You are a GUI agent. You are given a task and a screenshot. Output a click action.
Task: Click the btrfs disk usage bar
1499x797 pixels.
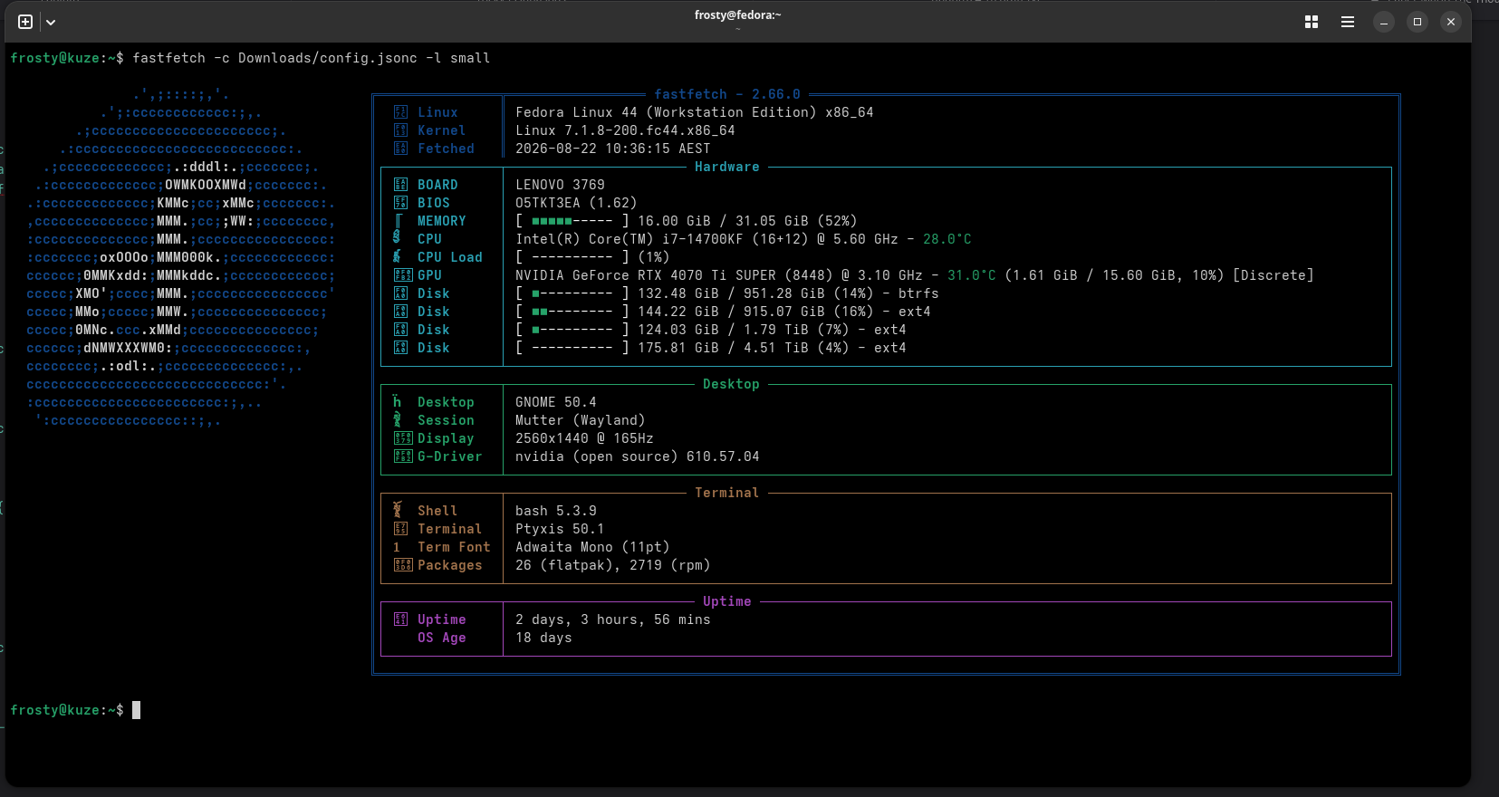(572, 293)
